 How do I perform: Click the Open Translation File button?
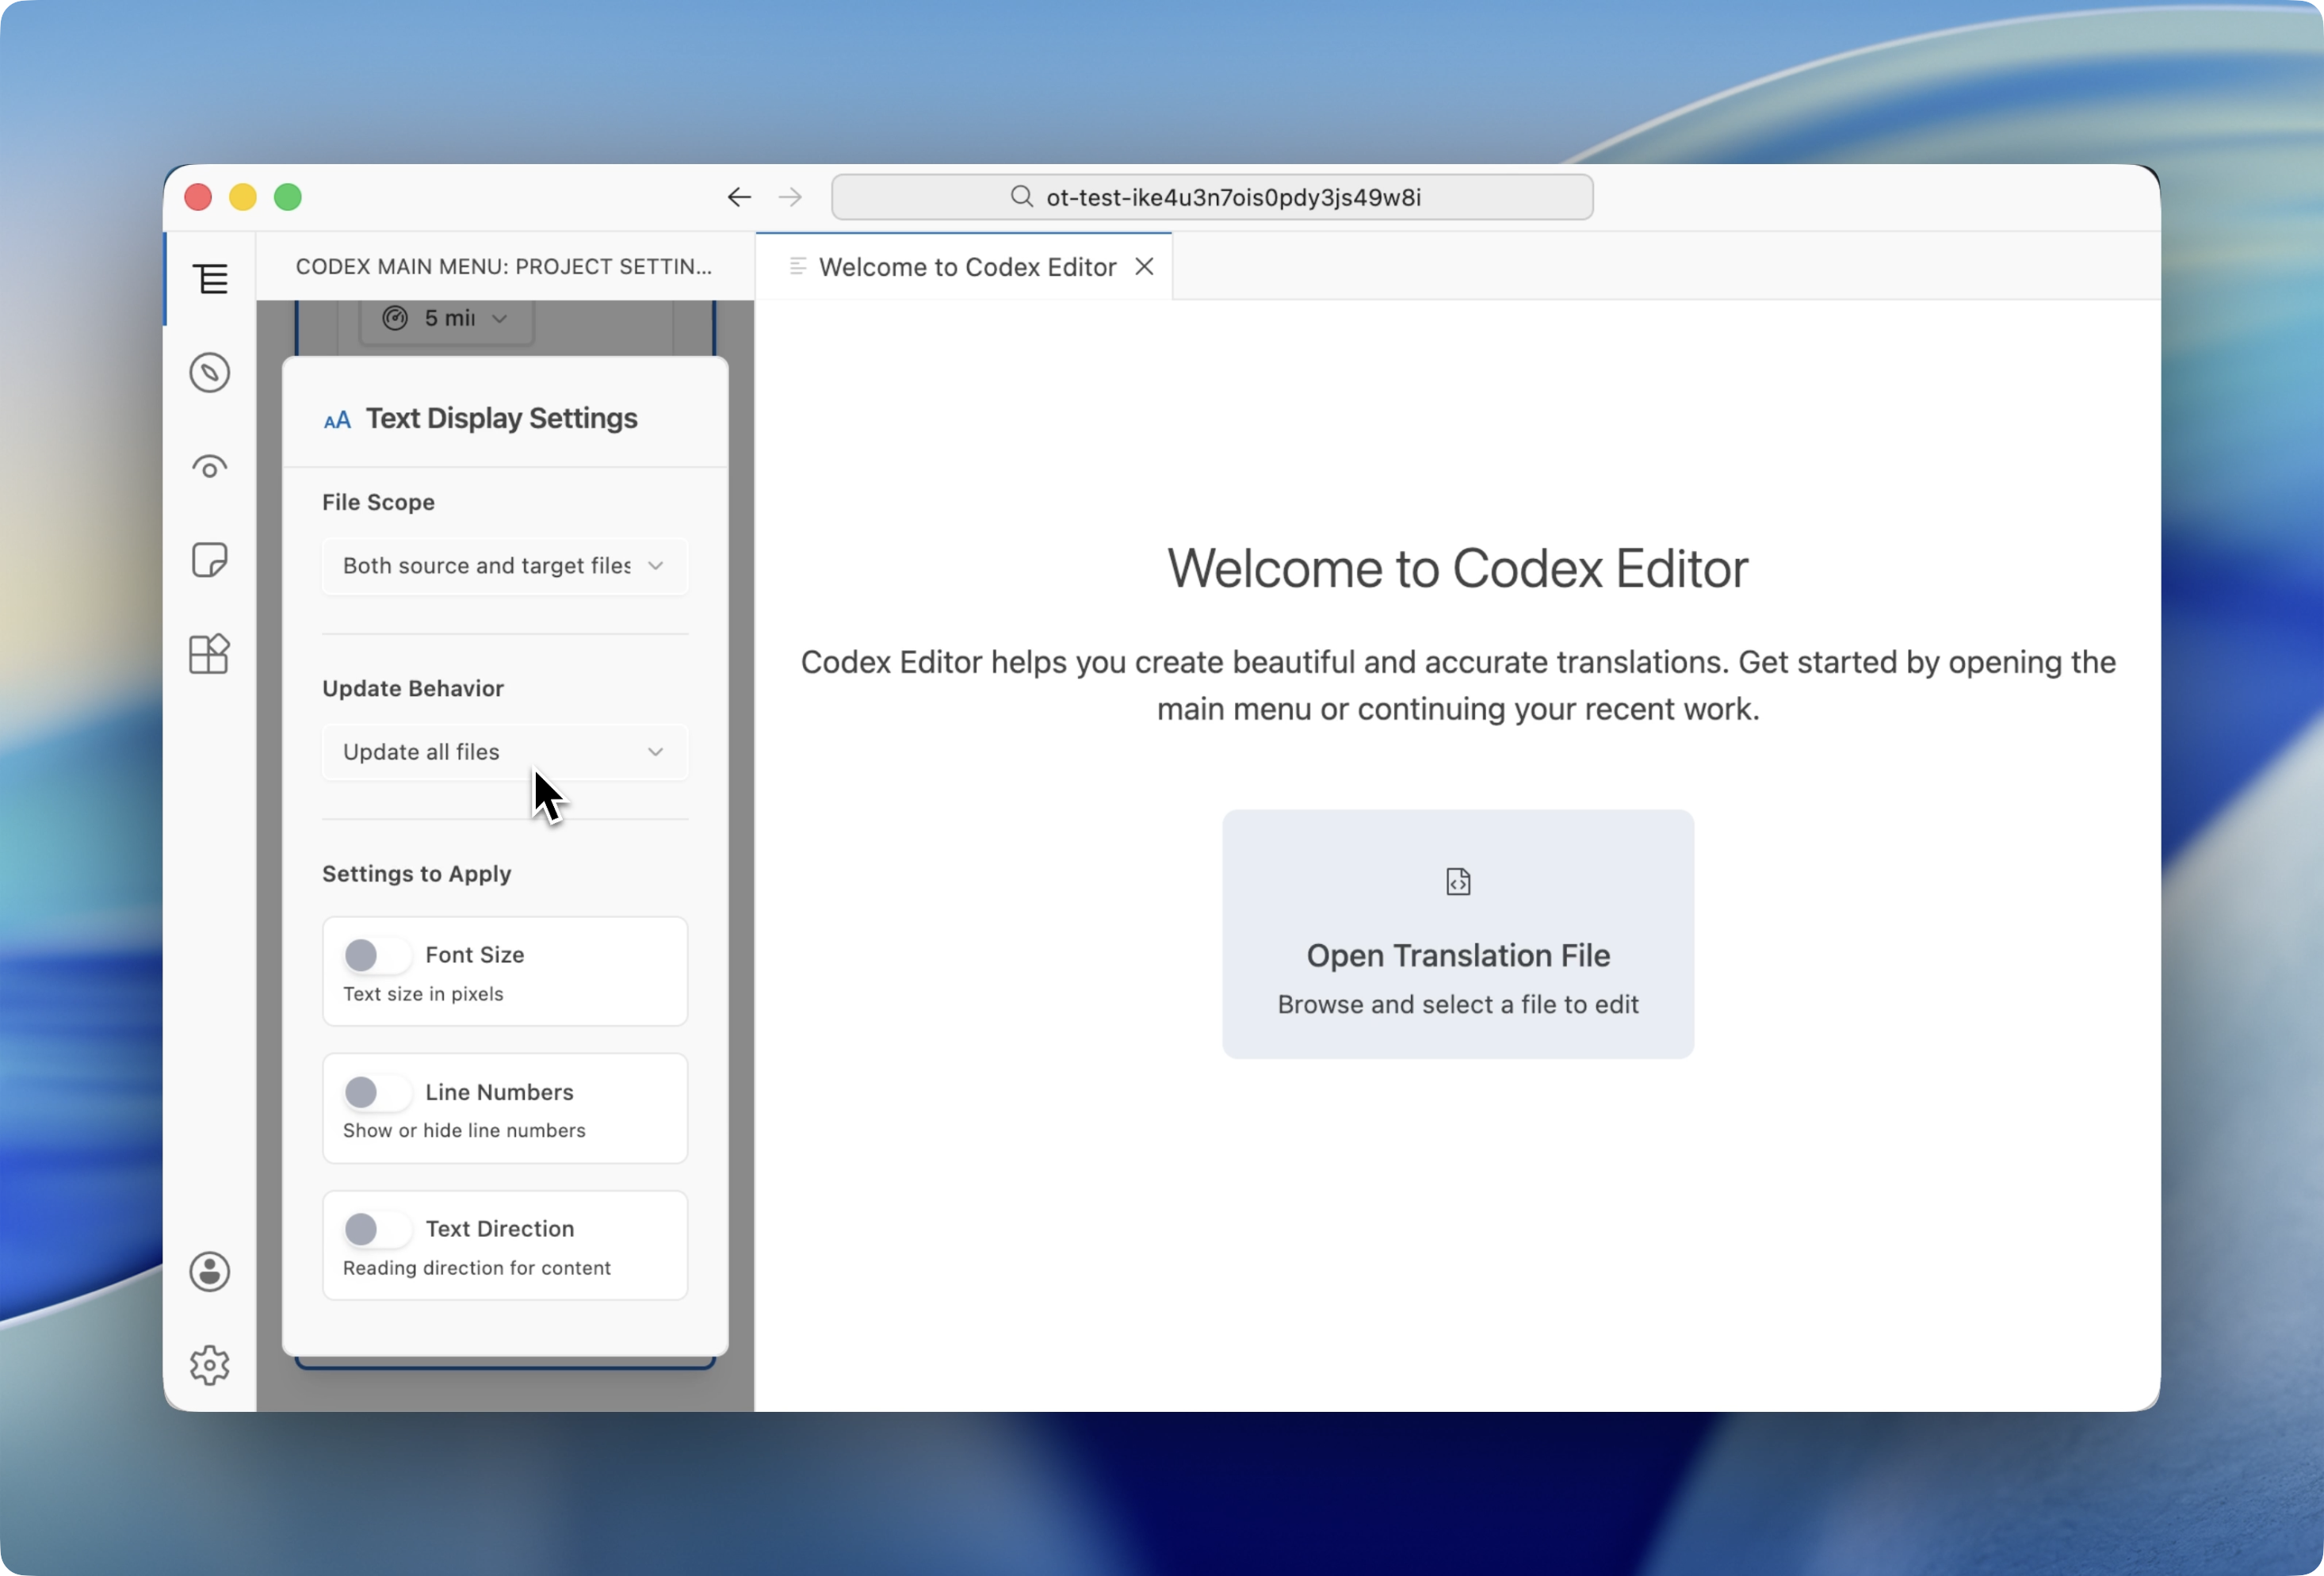[x=1457, y=933]
